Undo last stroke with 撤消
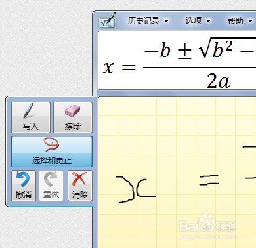256x248 pixels. click(24, 186)
